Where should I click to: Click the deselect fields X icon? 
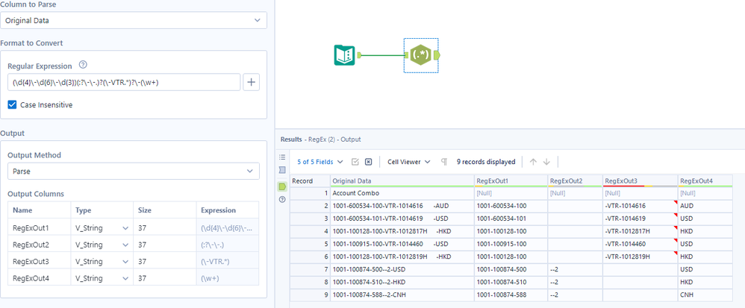pyautogui.click(x=368, y=162)
